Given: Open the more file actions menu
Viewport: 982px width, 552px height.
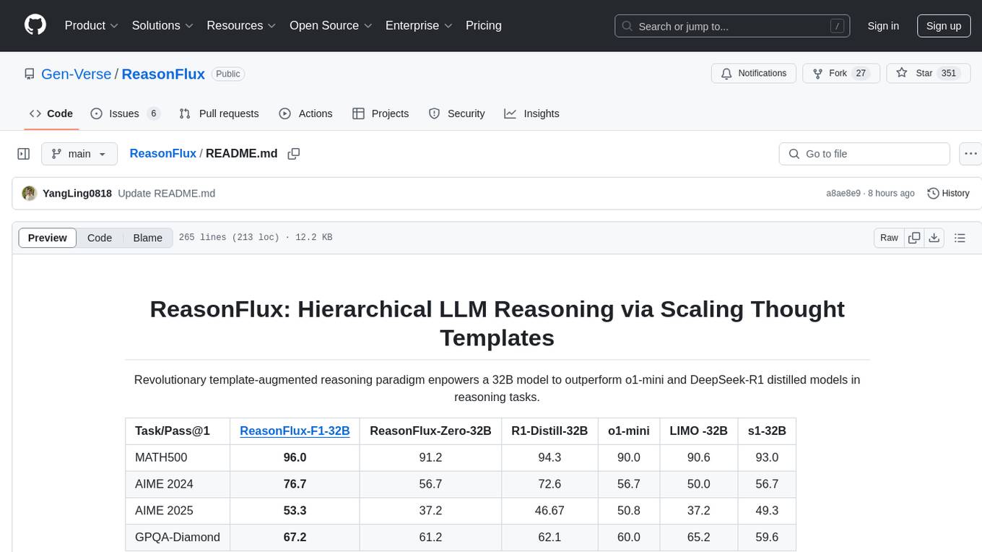Looking at the screenshot, I should [x=970, y=154].
